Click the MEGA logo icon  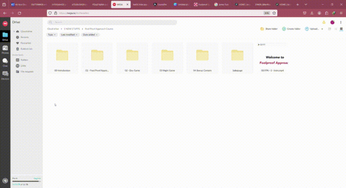point(5,23)
